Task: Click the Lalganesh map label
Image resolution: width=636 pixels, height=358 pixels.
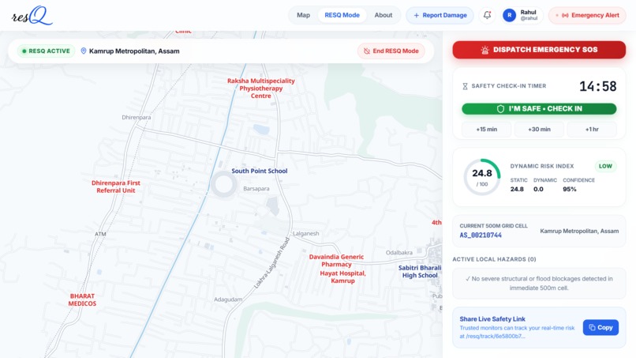Action: (x=306, y=234)
